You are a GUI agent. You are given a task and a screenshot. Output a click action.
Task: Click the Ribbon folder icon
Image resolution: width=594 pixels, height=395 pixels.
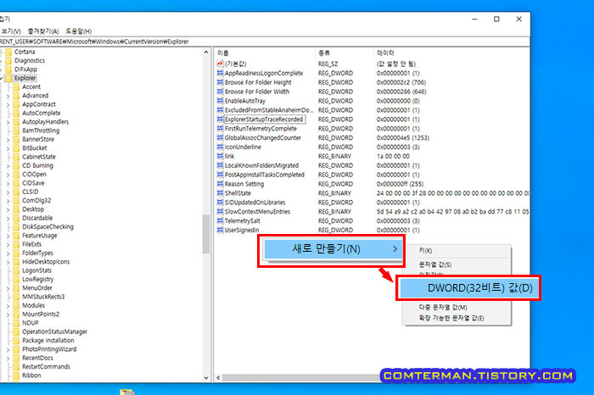click(16, 376)
